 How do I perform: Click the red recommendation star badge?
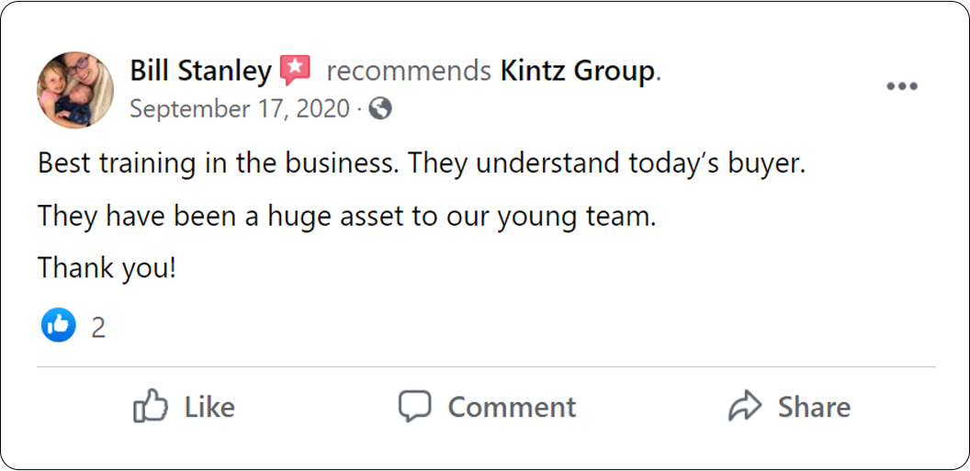click(296, 71)
